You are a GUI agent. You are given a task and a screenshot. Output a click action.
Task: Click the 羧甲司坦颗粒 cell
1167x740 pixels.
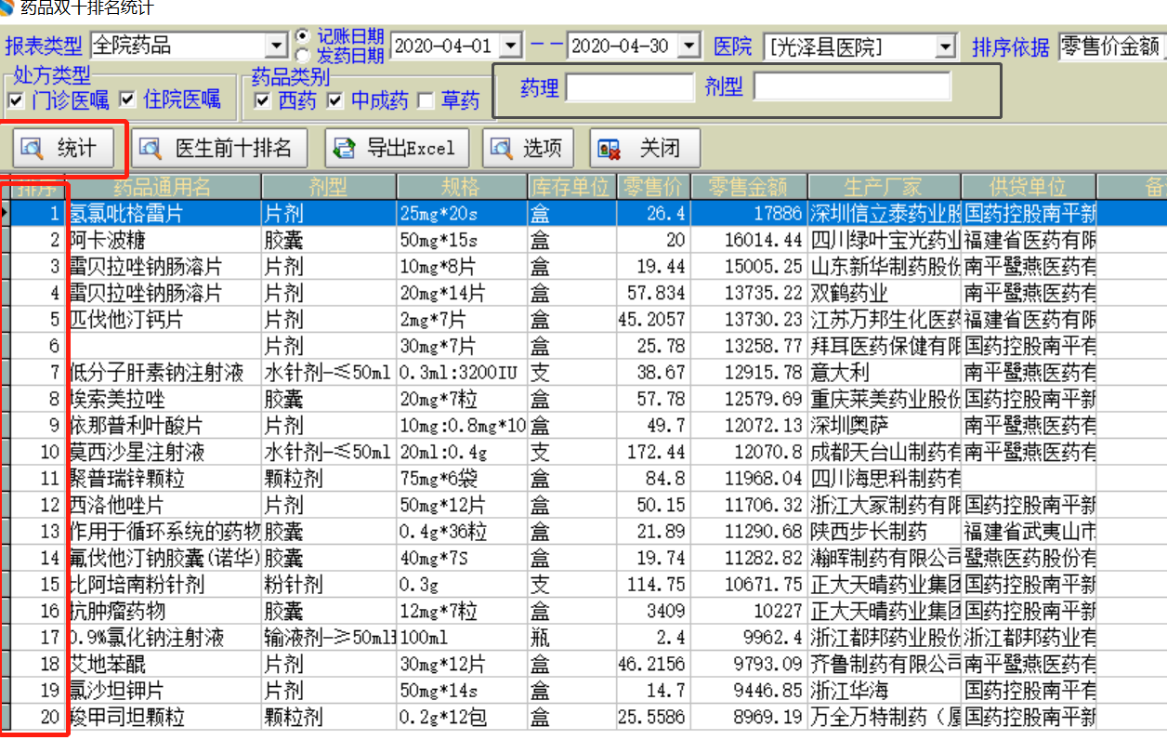pyautogui.click(x=164, y=718)
